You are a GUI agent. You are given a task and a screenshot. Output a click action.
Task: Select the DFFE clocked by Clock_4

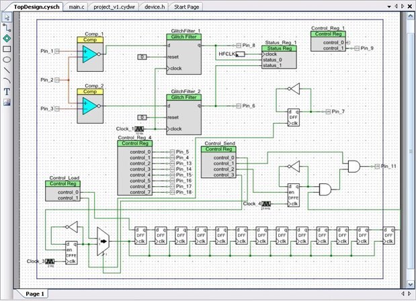click(x=294, y=196)
